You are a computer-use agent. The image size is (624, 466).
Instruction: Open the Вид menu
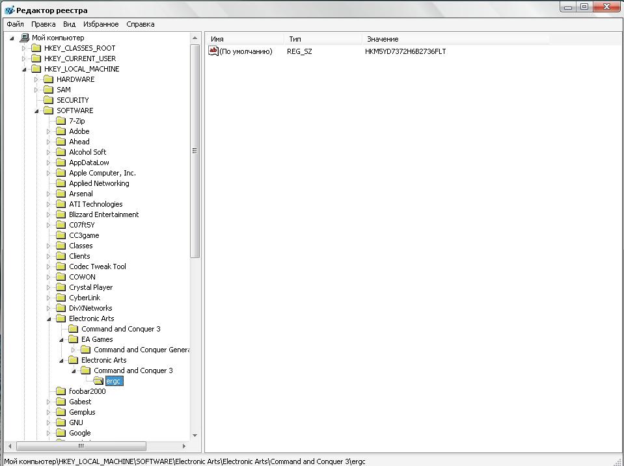[x=69, y=24]
